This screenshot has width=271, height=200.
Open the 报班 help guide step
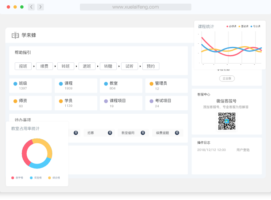click(x=23, y=66)
